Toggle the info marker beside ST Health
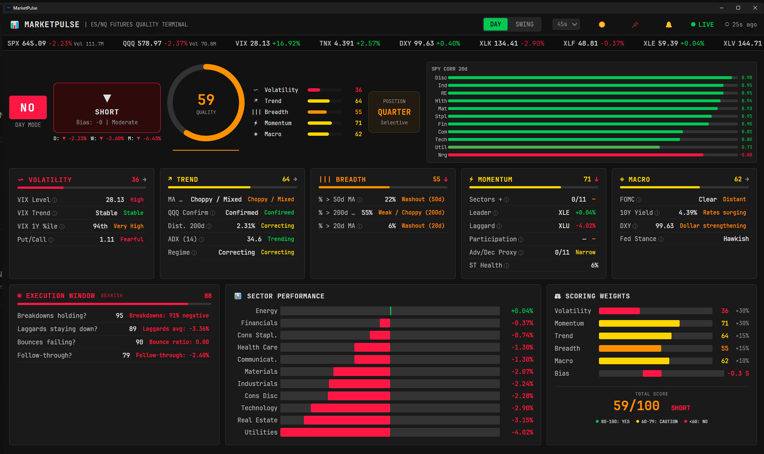The image size is (764, 454). tap(507, 265)
